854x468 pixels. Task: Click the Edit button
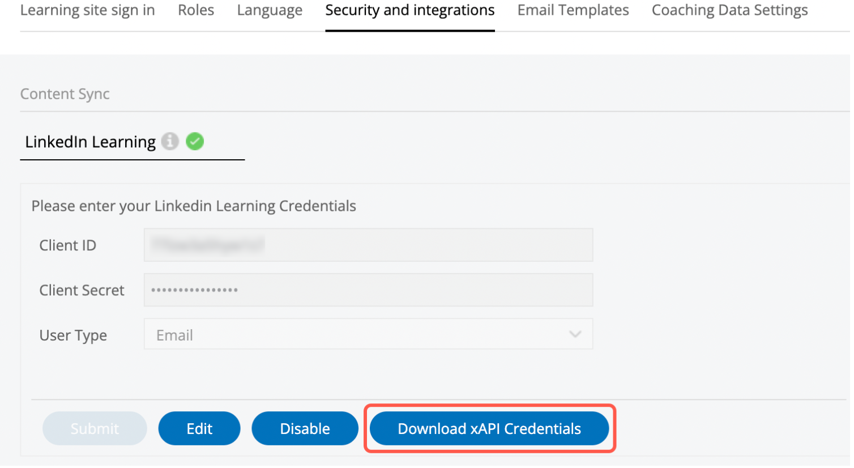199,428
